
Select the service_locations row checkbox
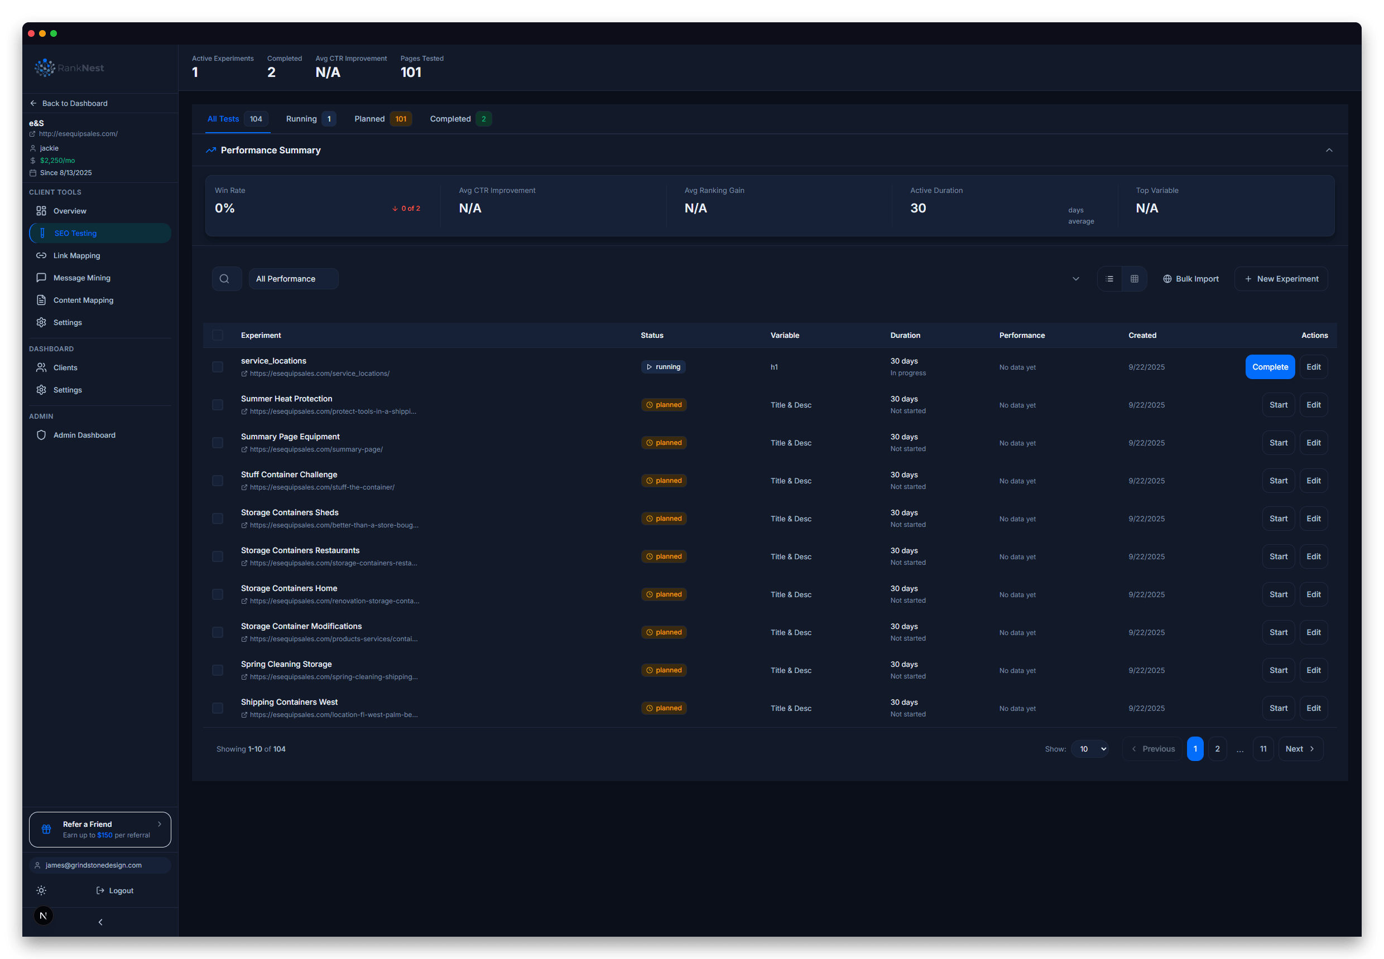click(217, 366)
